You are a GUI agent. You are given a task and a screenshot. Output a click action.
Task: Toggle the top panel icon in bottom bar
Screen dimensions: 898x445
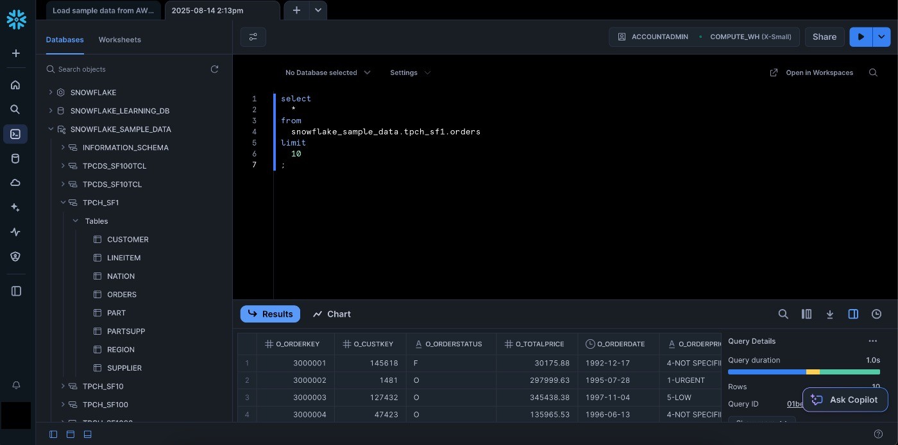pyautogui.click(x=71, y=434)
